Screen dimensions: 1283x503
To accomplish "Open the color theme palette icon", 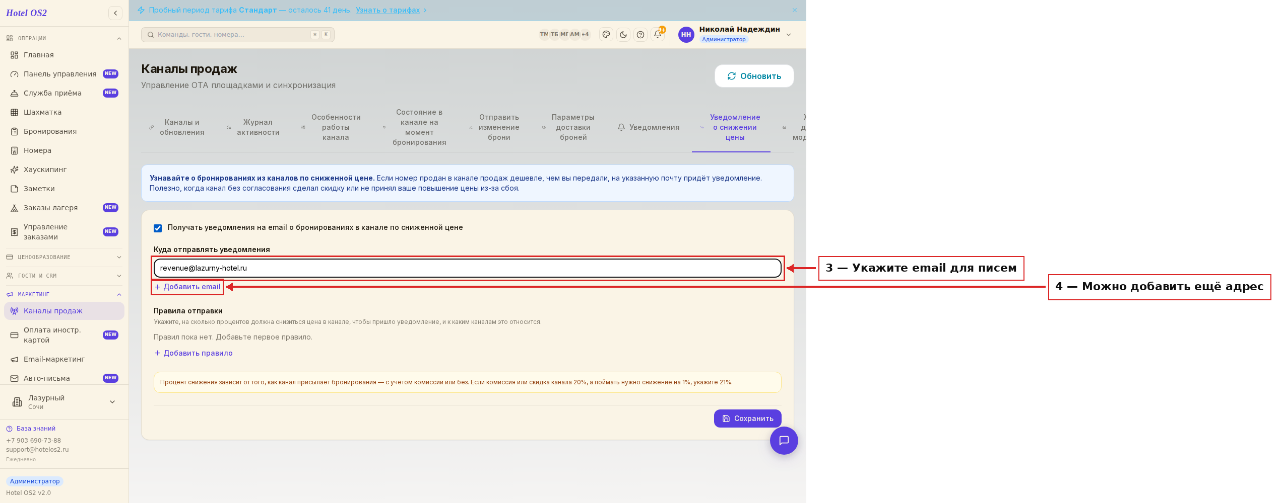I will click(606, 35).
